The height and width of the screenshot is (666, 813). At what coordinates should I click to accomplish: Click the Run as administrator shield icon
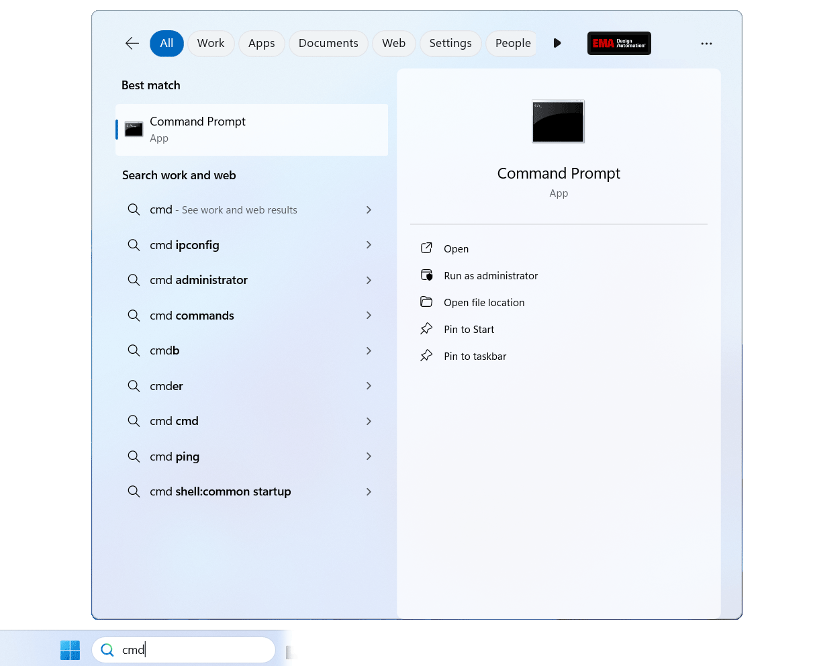pos(426,275)
